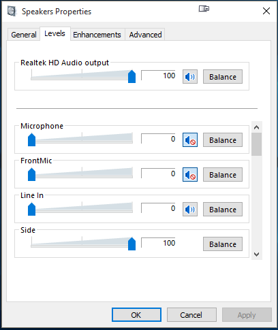Click the Microphone volume slider thumb

pyautogui.click(x=31, y=139)
